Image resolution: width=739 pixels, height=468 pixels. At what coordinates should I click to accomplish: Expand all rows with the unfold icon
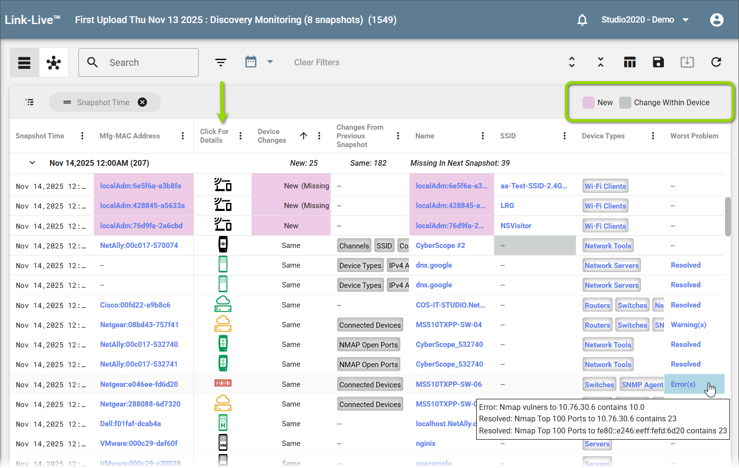pyautogui.click(x=572, y=62)
